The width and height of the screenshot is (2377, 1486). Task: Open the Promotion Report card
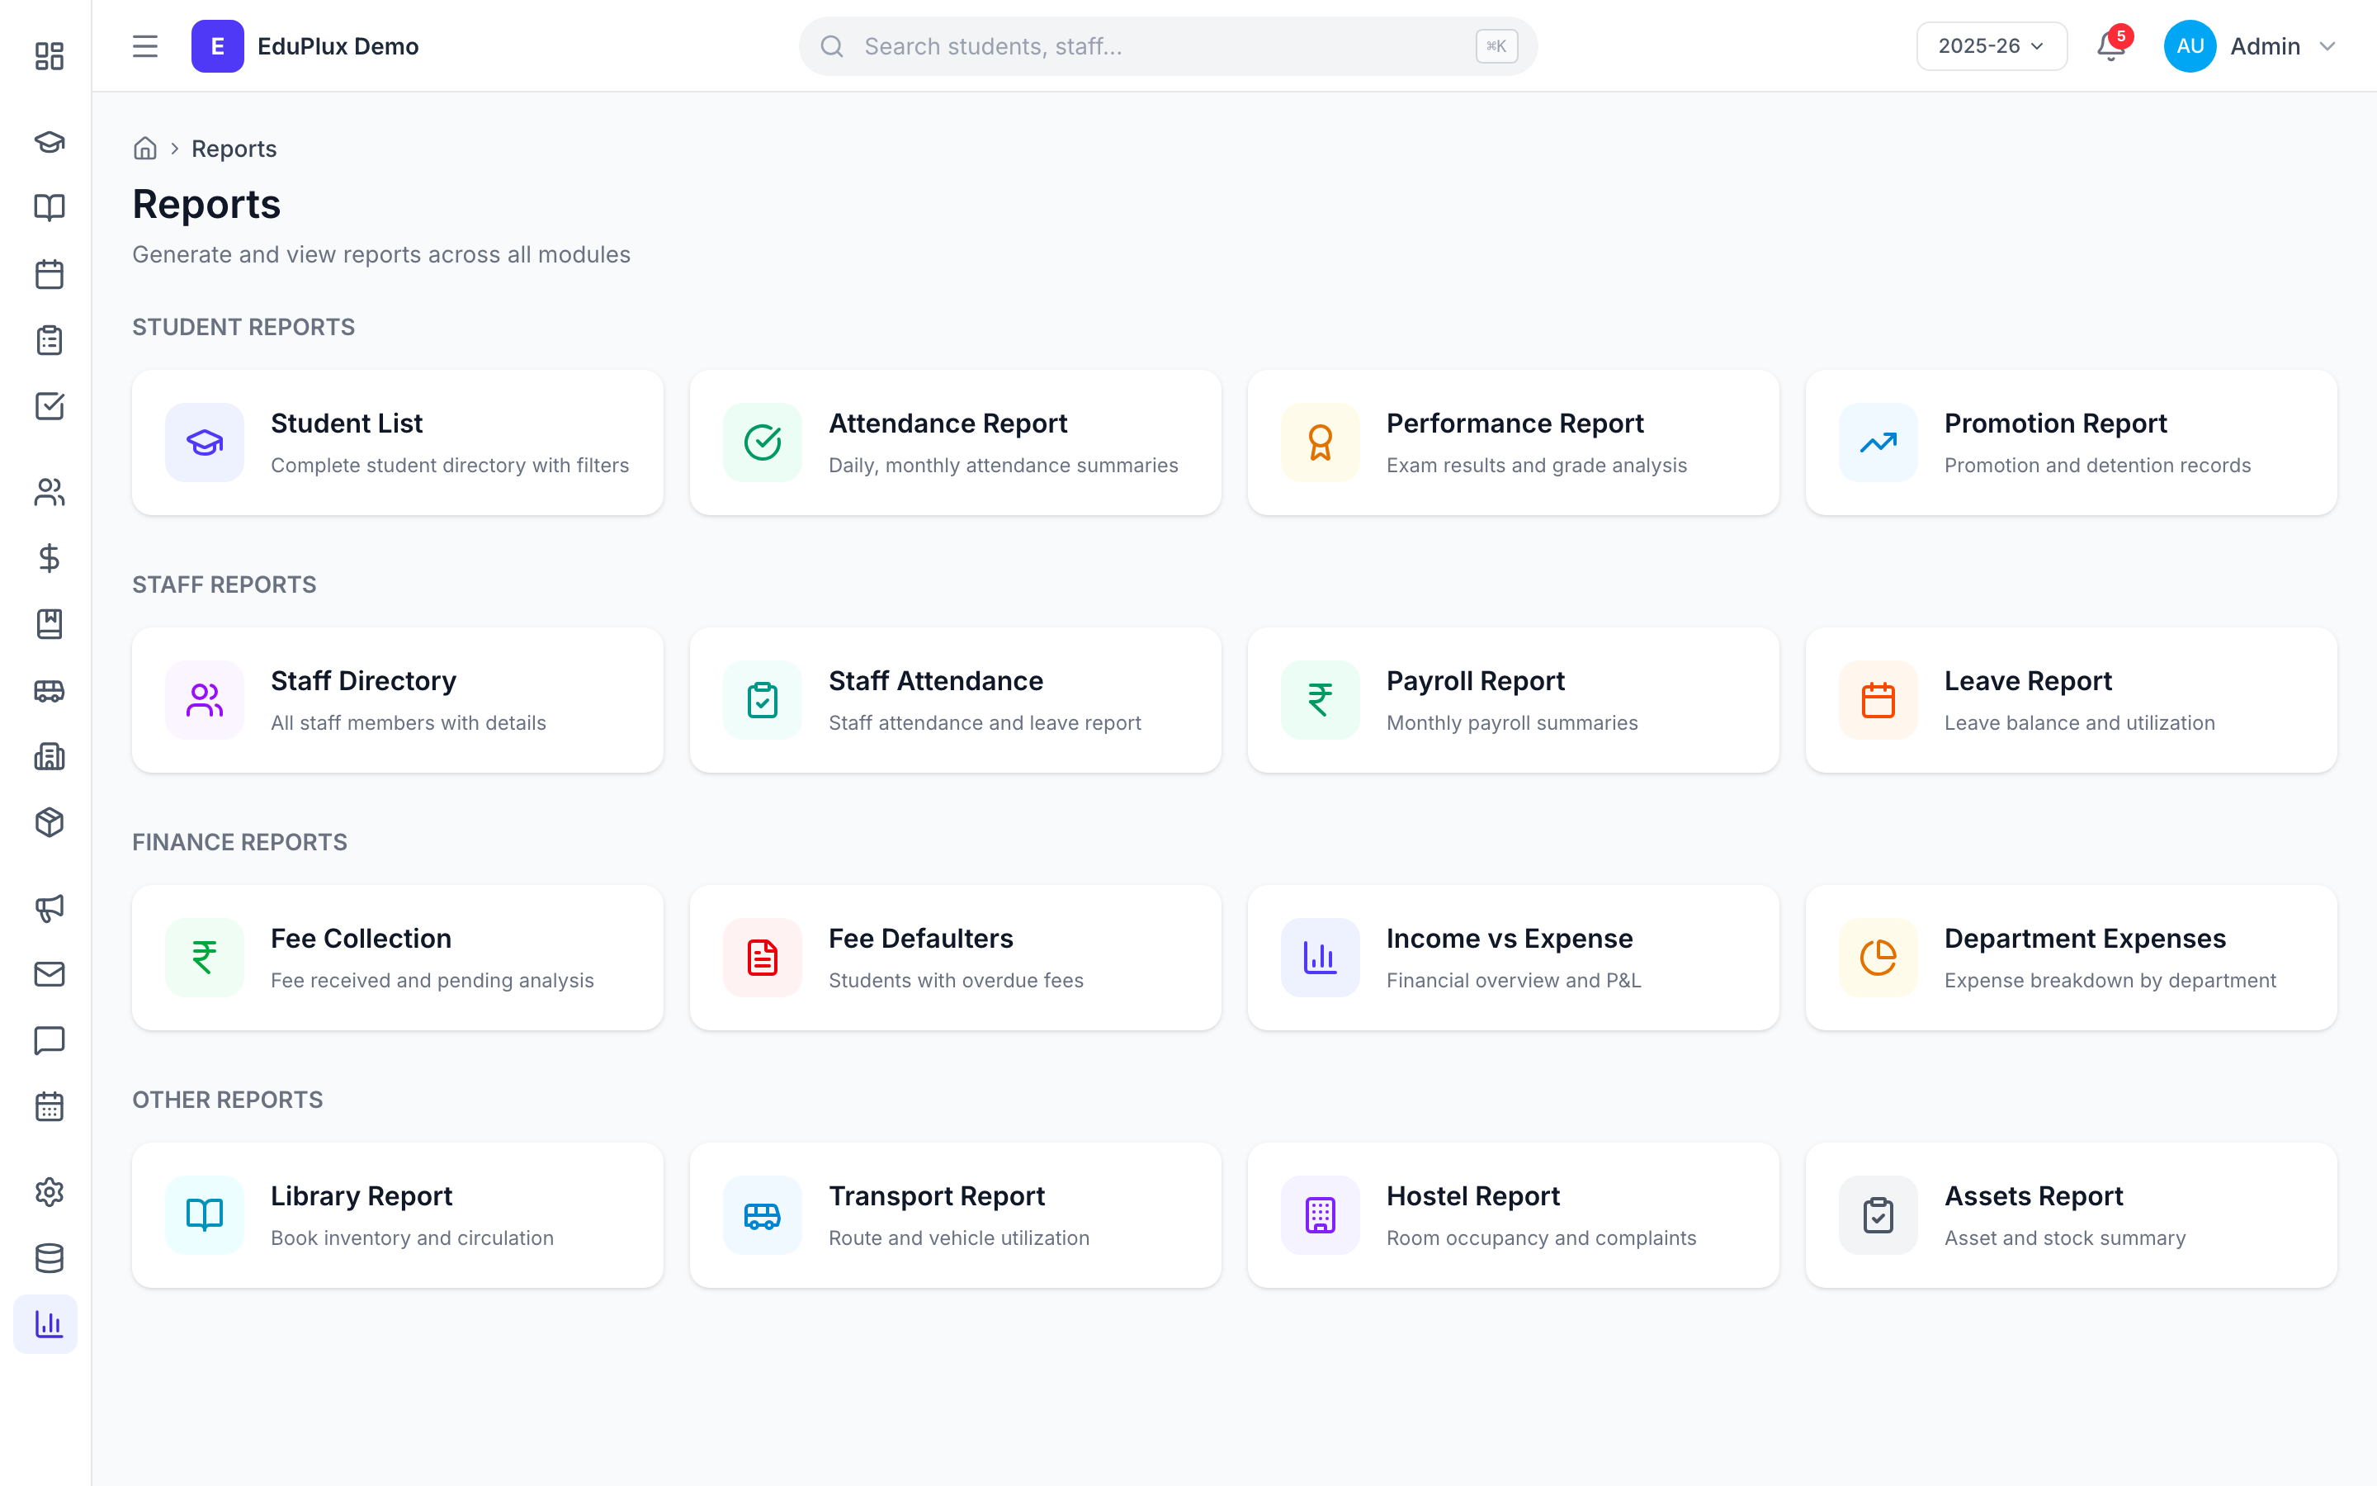(2072, 442)
